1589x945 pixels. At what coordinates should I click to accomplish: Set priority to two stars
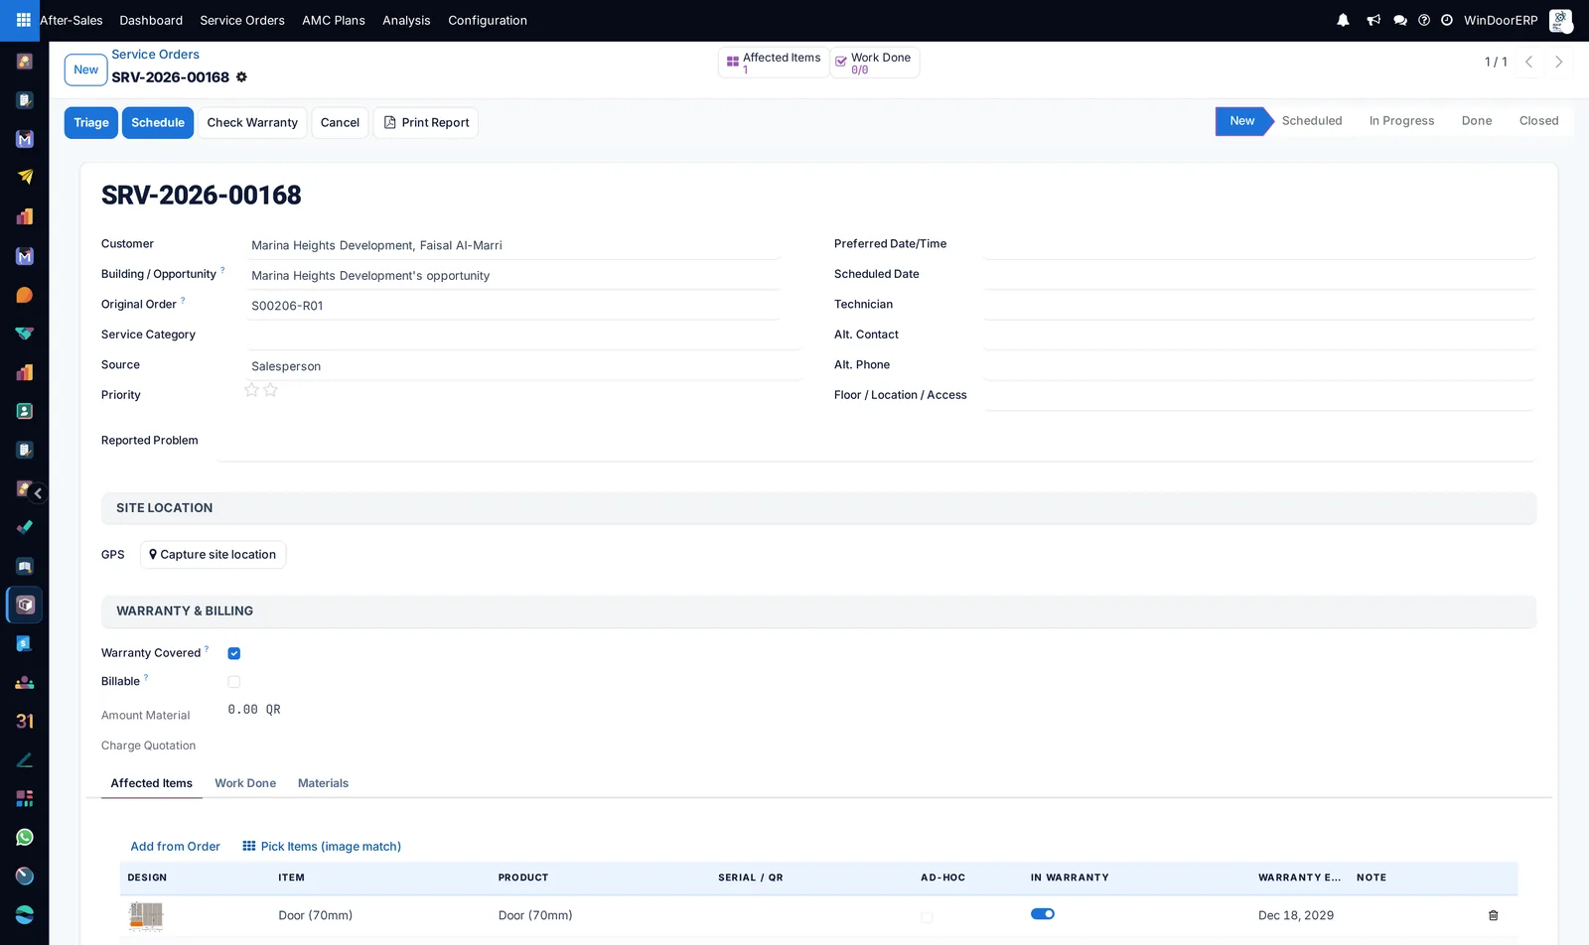click(x=270, y=390)
